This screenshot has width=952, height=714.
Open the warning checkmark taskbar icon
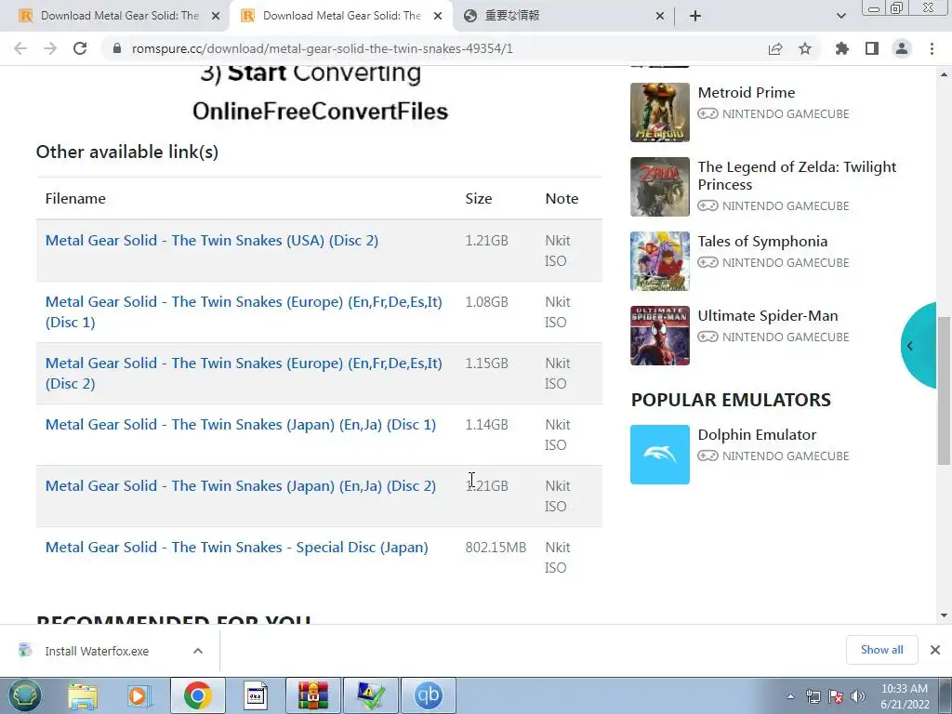[371, 695]
